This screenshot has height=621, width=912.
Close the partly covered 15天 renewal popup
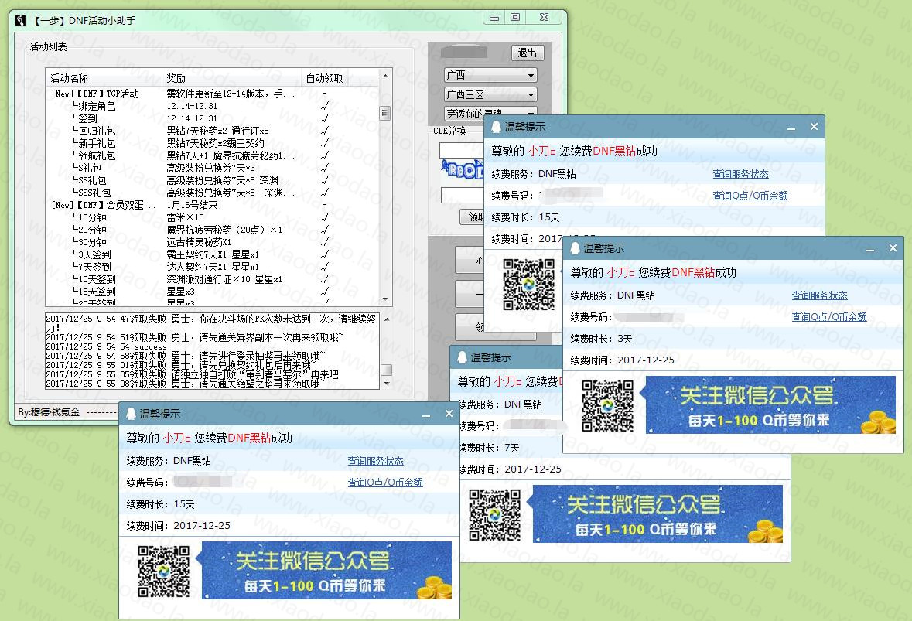tap(814, 126)
